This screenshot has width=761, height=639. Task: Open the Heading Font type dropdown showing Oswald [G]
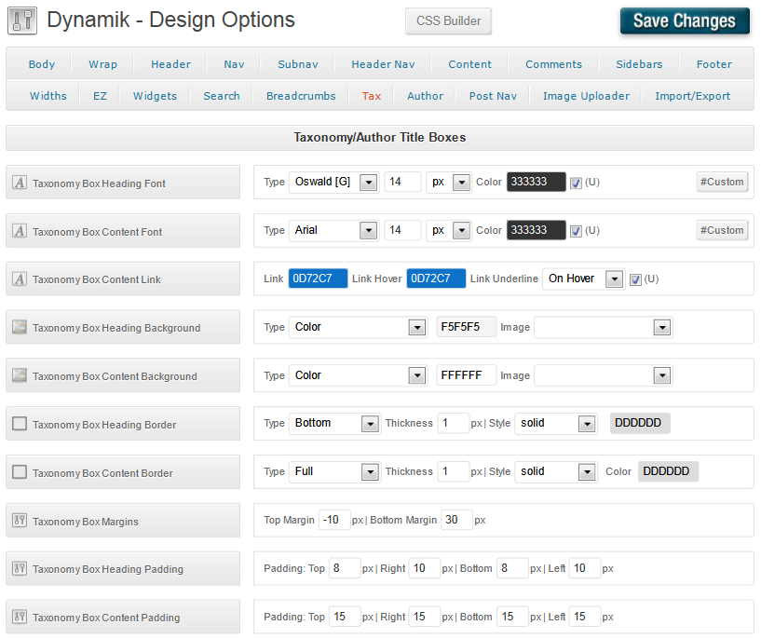click(333, 182)
